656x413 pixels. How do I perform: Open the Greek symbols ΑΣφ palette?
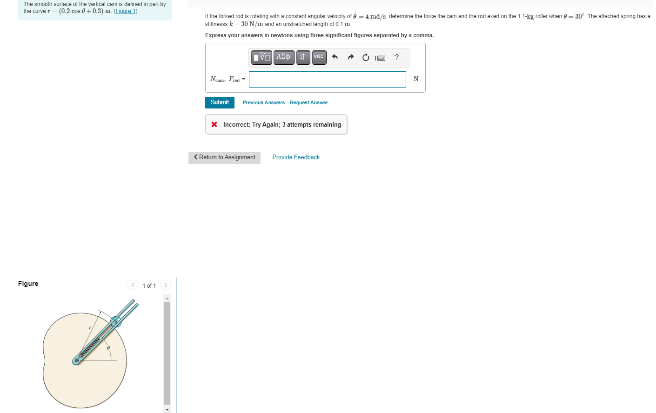tap(284, 57)
